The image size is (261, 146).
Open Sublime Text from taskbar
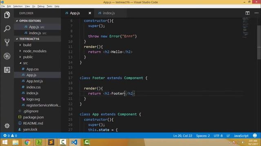[51, 142]
